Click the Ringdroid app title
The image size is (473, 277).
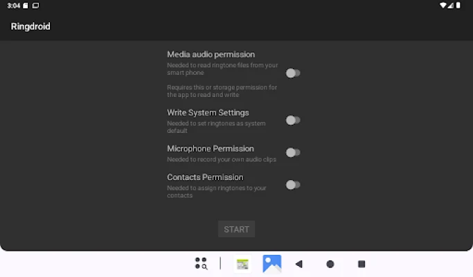tap(30, 26)
